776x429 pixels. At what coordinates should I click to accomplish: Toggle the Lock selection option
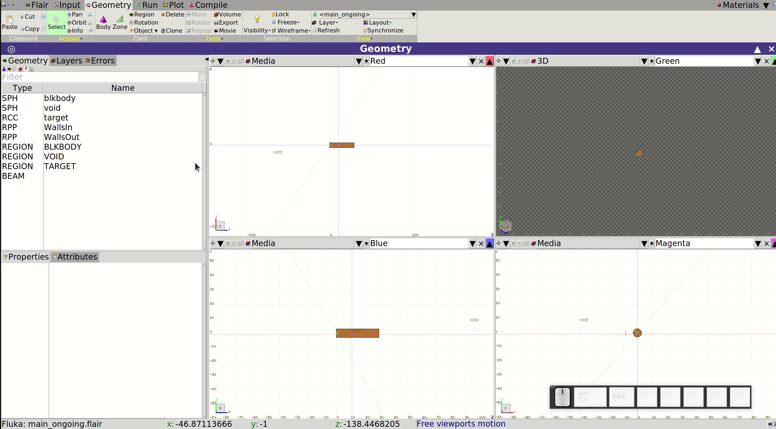(281, 15)
